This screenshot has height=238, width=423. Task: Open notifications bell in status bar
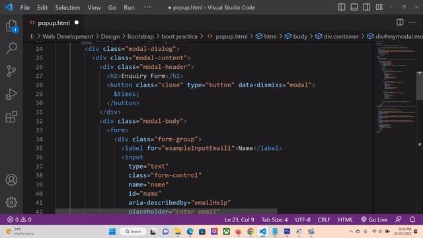412,219
